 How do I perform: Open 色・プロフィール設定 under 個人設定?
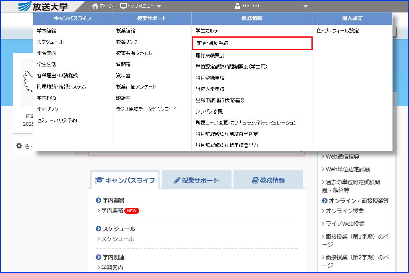(338, 30)
